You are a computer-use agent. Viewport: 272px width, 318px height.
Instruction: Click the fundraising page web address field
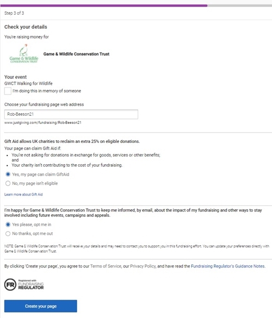click(x=71, y=114)
